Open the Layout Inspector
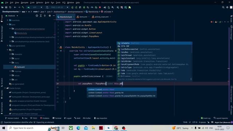Screen dimensions: 233x131 (x=221, y=118)
